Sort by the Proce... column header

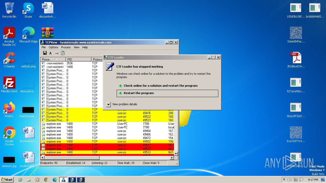(x=53, y=59)
